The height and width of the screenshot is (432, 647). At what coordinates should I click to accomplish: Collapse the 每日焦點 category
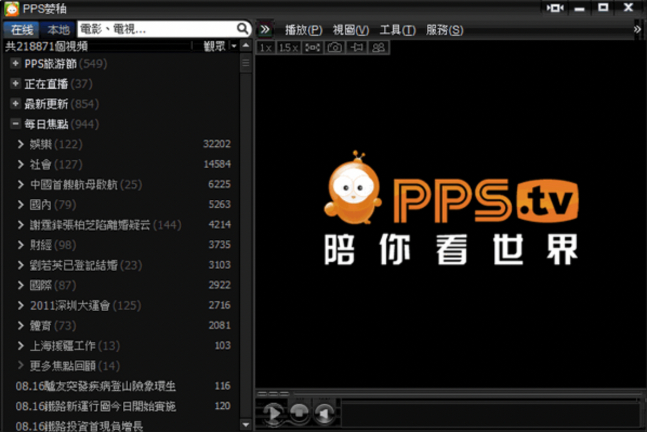[x=15, y=124]
